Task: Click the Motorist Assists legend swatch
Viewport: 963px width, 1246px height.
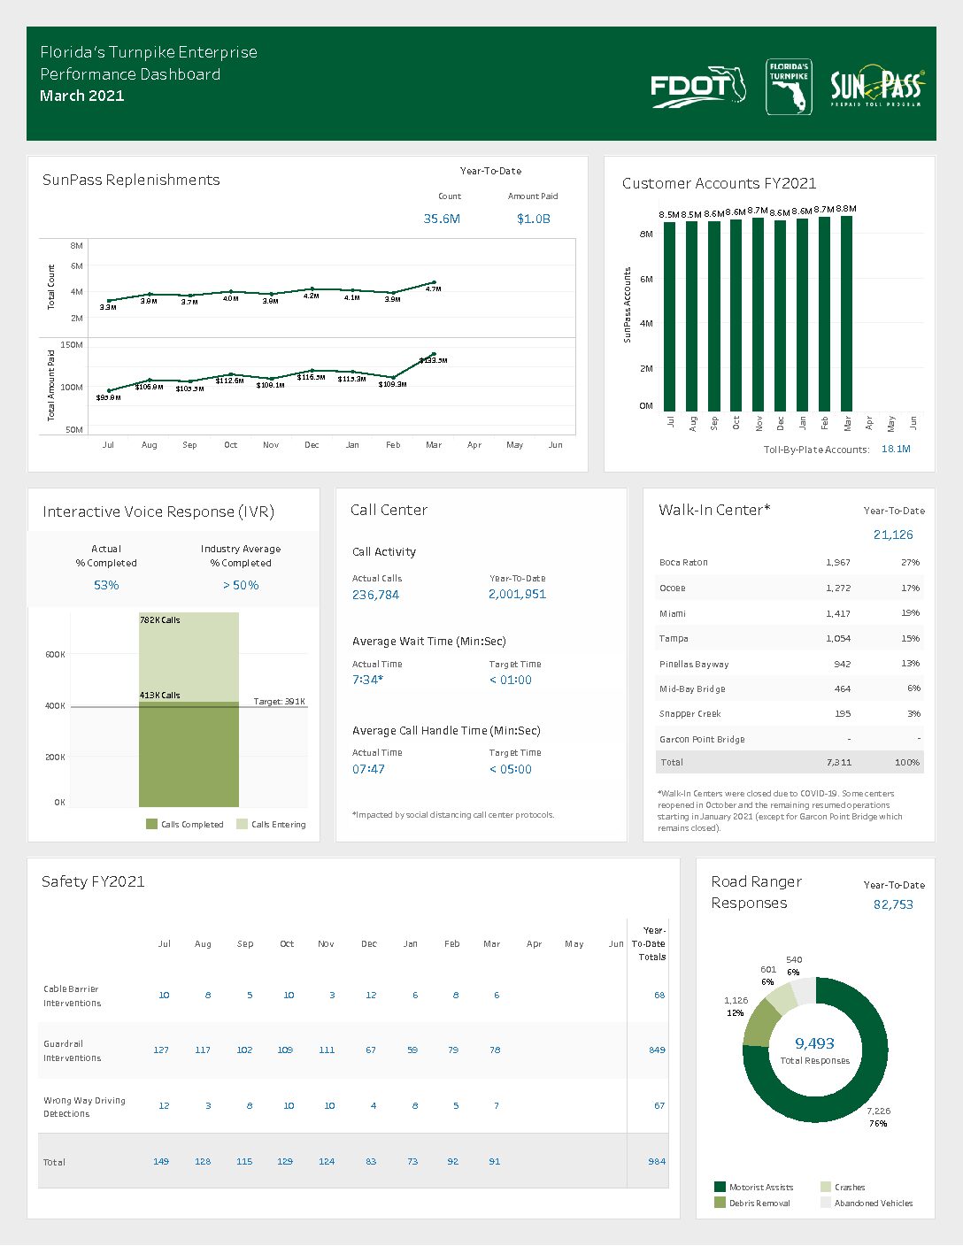Action: tap(720, 1187)
